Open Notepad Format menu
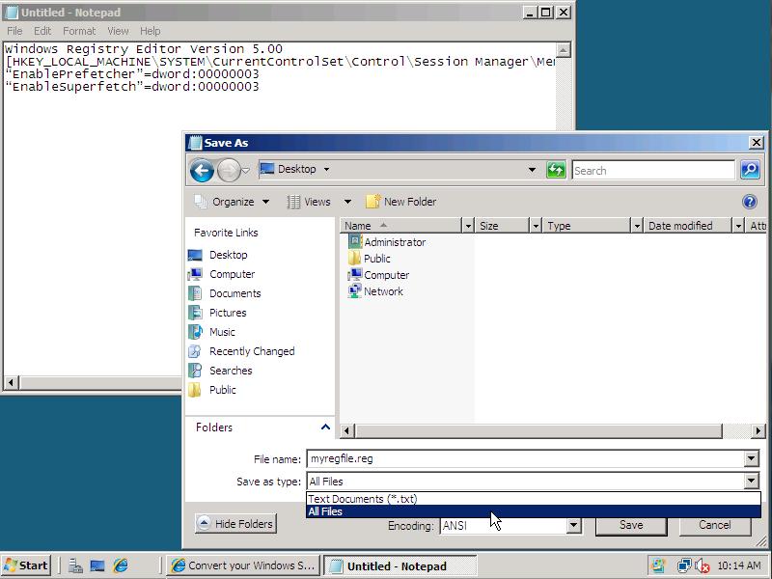Screen dimensions: 772x579 [x=79, y=31]
